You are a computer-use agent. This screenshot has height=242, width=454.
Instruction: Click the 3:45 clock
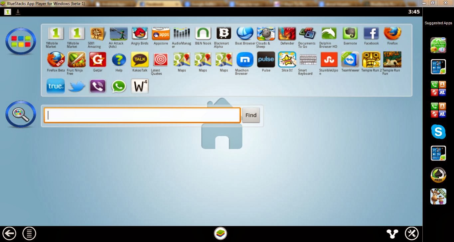(414, 12)
